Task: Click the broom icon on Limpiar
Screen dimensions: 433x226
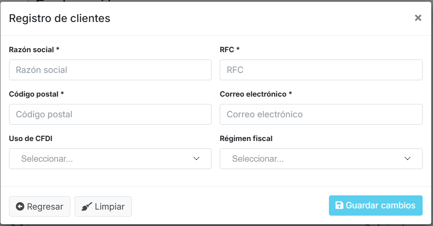Action: point(87,207)
